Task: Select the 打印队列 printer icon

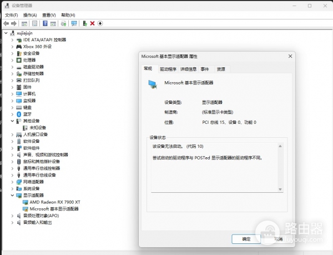Action: click(x=19, y=81)
